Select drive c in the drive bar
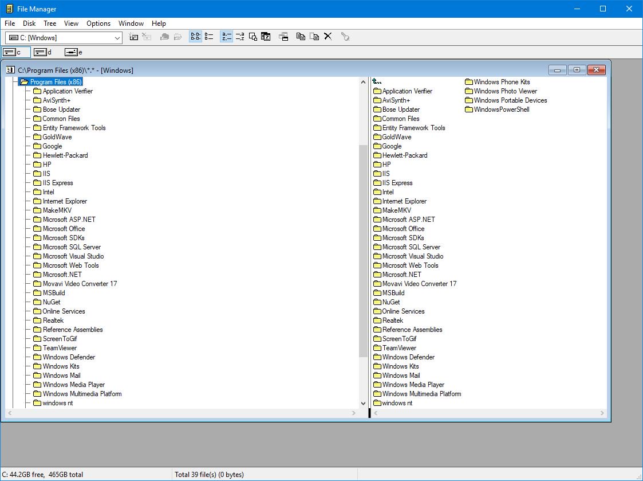 pyautogui.click(x=16, y=52)
